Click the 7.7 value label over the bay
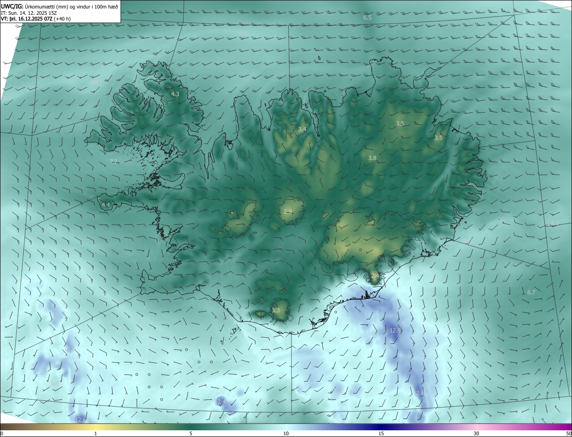This screenshot has height=437, width=572. [114, 162]
